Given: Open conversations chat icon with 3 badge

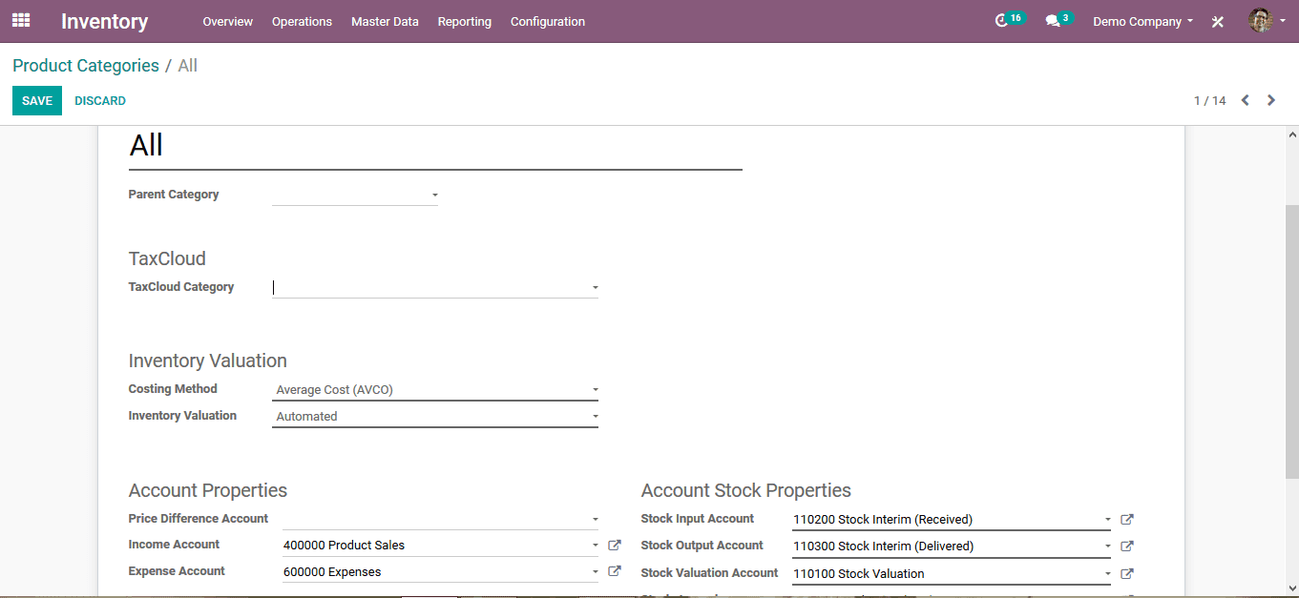Looking at the screenshot, I should tap(1058, 20).
